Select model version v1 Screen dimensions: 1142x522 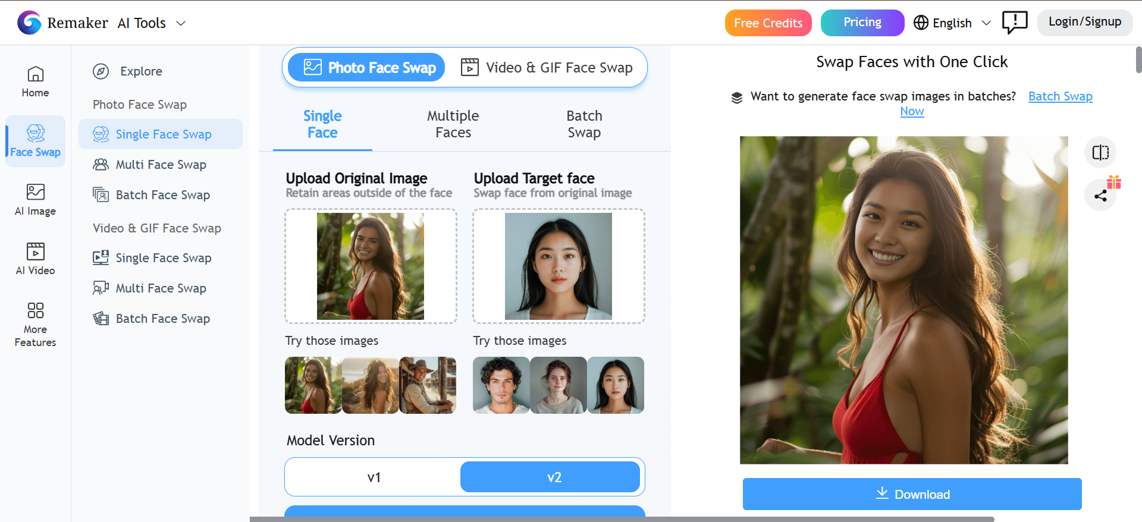pos(374,477)
